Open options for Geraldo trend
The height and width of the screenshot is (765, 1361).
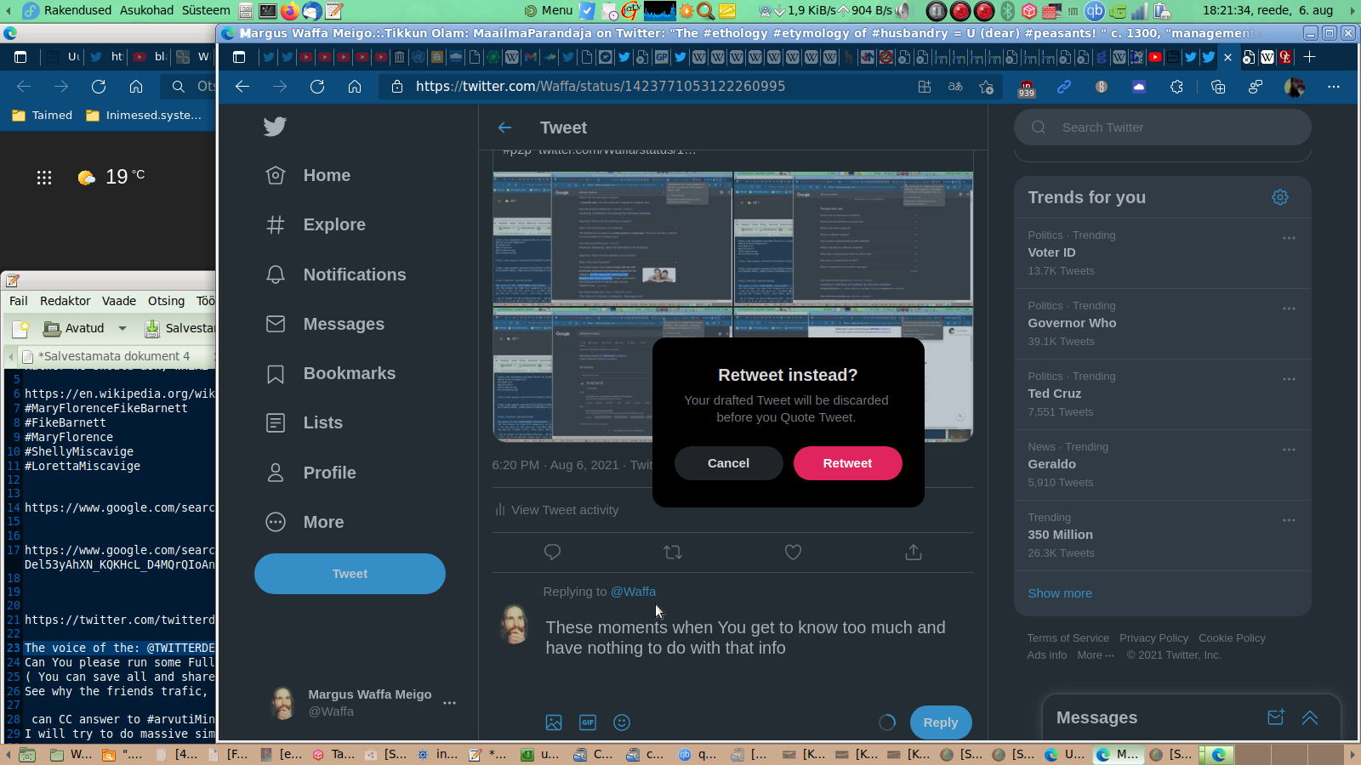[x=1289, y=450]
